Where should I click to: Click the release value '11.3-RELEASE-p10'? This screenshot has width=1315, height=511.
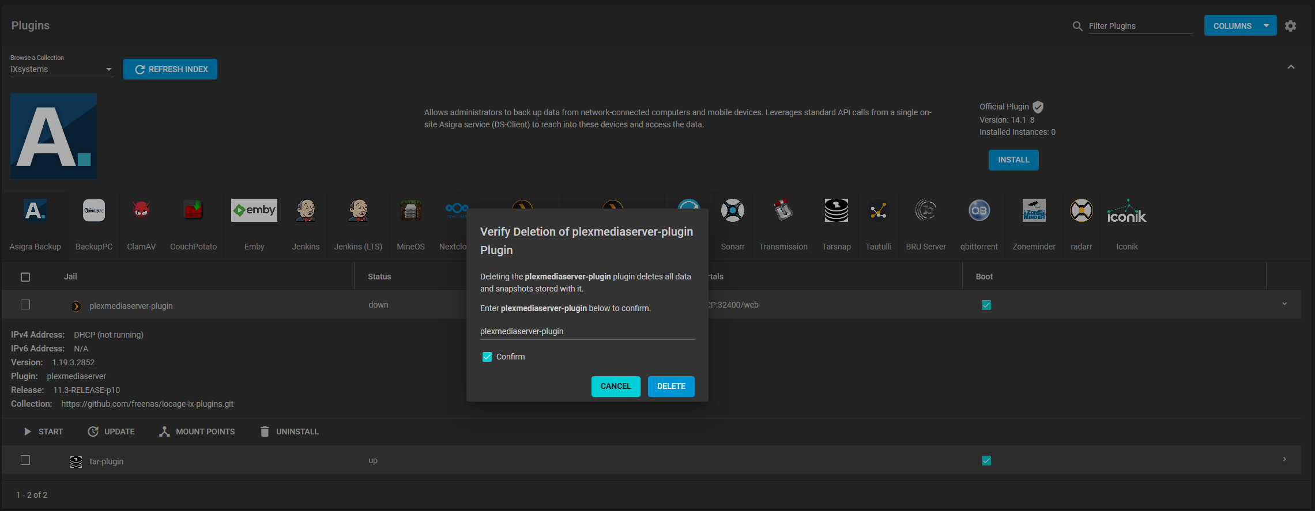(x=86, y=390)
